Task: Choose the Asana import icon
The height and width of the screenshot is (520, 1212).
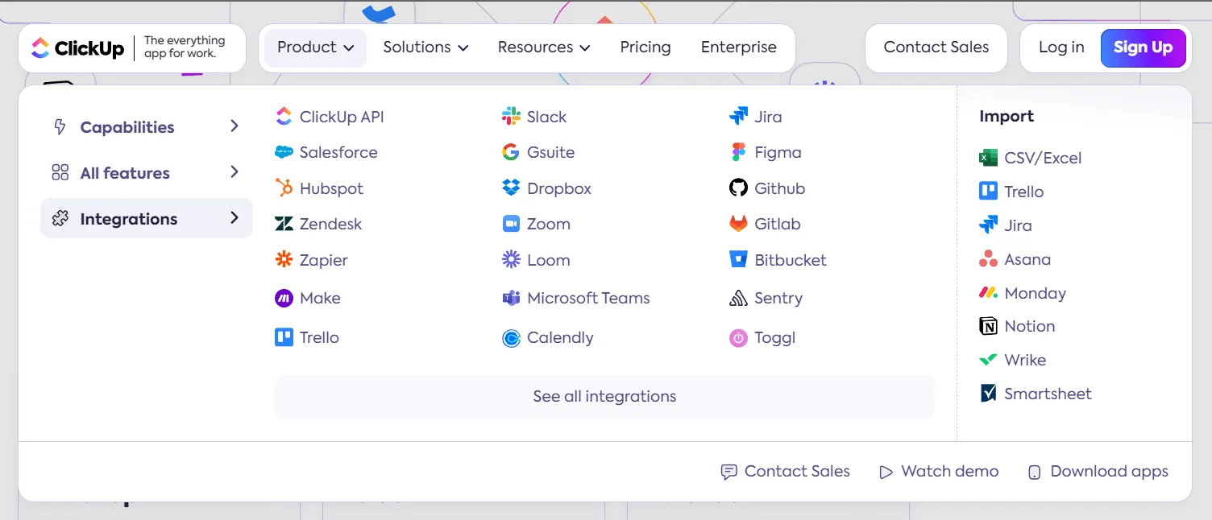Action: click(988, 259)
